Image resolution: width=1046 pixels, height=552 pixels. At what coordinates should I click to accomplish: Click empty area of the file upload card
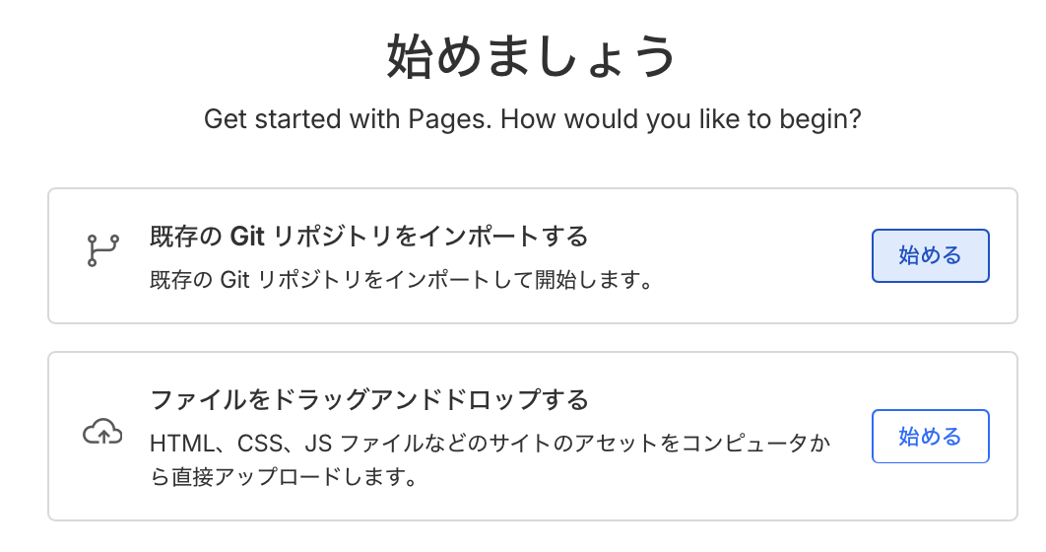click(689, 493)
